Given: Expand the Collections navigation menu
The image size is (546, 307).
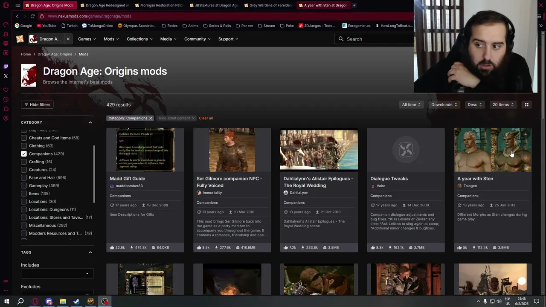Looking at the screenshot, I should pos(139,39).
